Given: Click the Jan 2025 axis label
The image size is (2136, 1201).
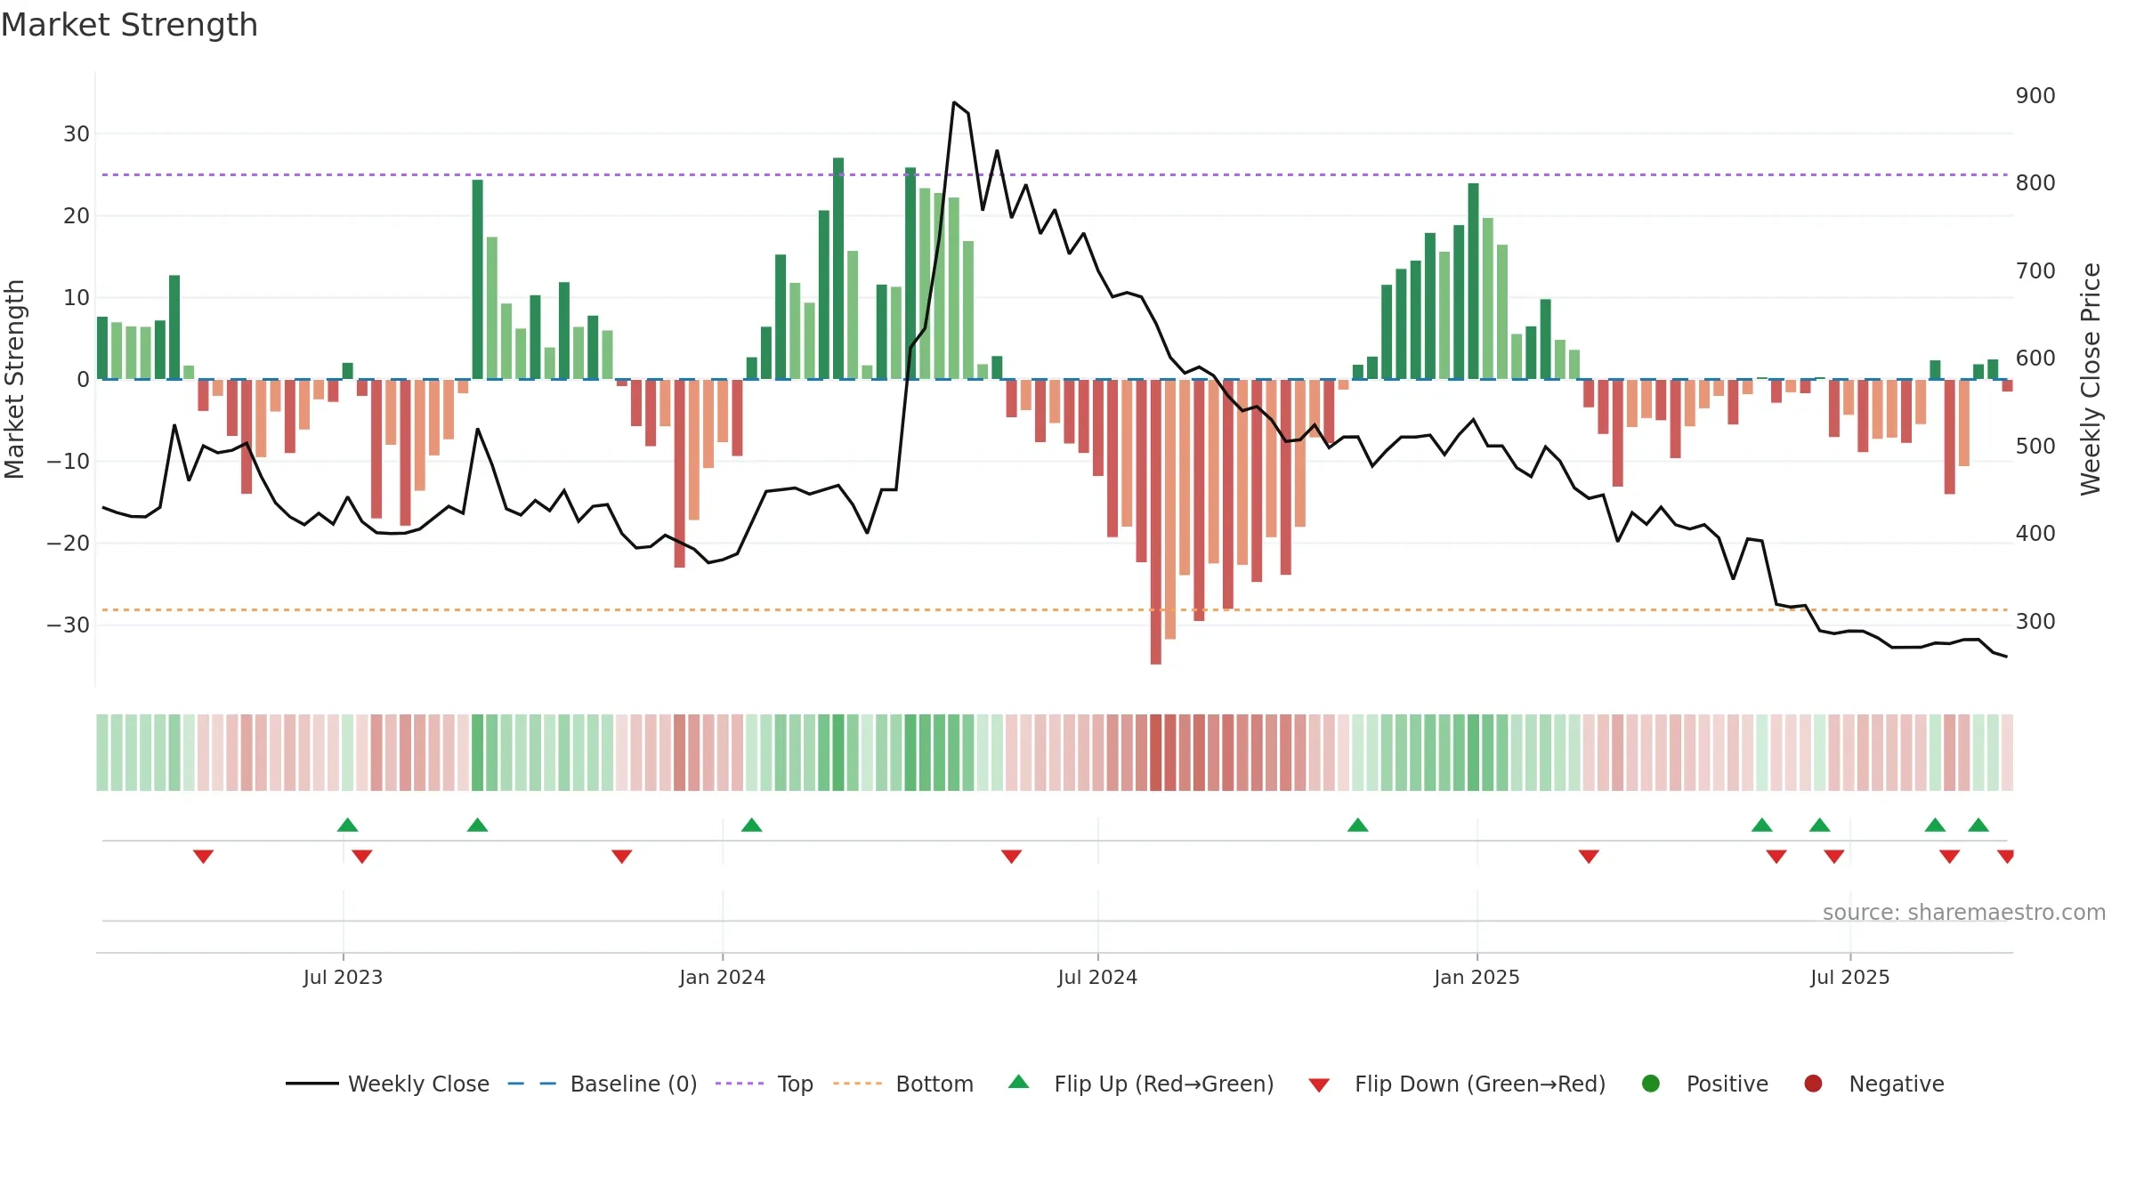Looking at the screenshot, I should 1477,977.
